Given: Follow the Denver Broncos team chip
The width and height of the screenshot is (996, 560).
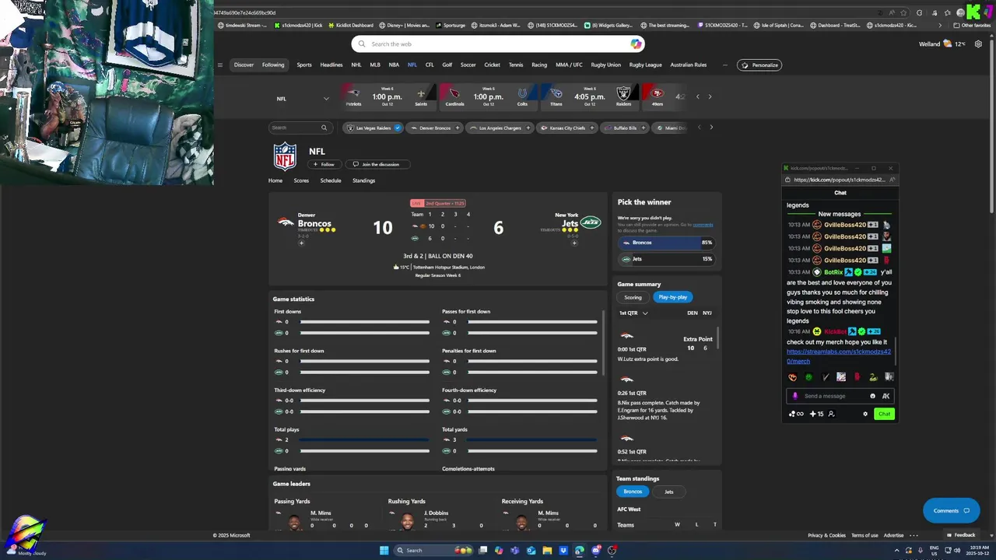Looking at the screenshot, I should 457,128.
